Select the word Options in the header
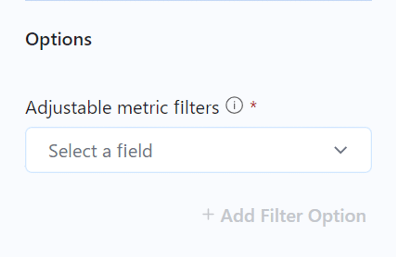 click(x=59, y=39)
